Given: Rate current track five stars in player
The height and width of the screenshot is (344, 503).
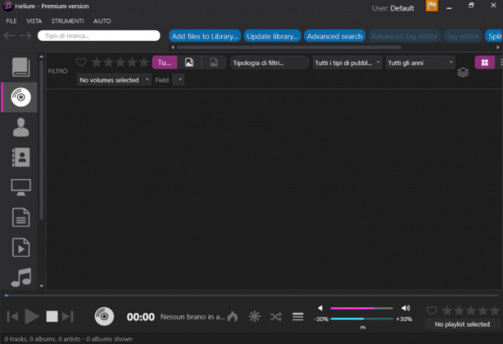Looking at the screenshot, I should (x=494, y=310).
